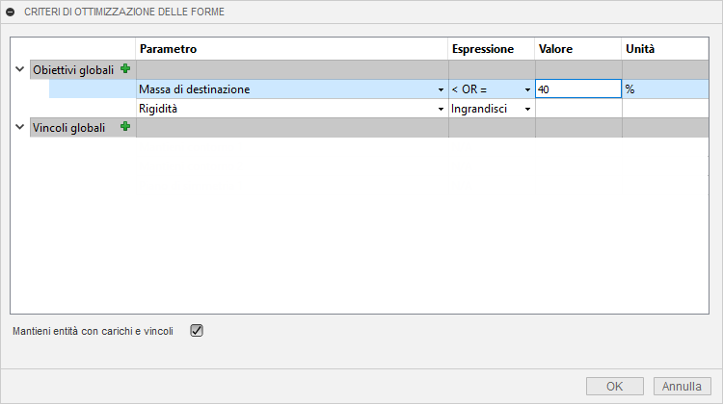Open the Rigidità parameter dropdown

[x=441, y=109]
